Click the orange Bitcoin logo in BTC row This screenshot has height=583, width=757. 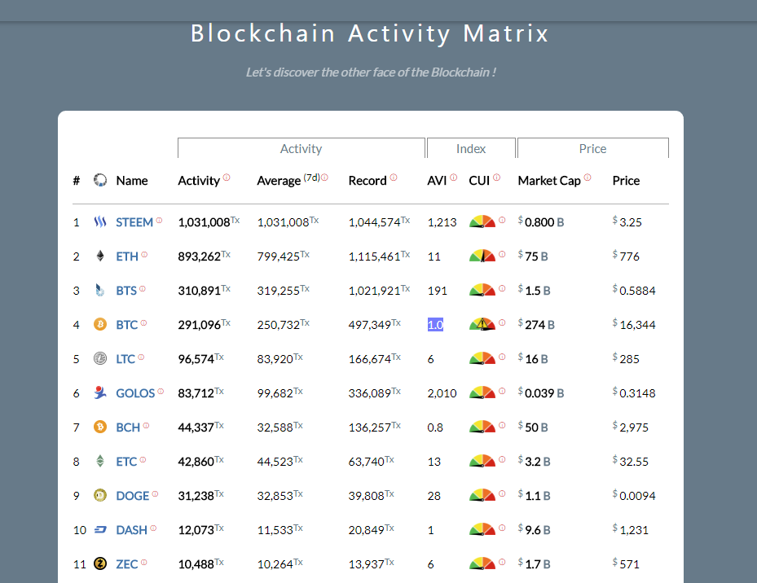(100, 324)
